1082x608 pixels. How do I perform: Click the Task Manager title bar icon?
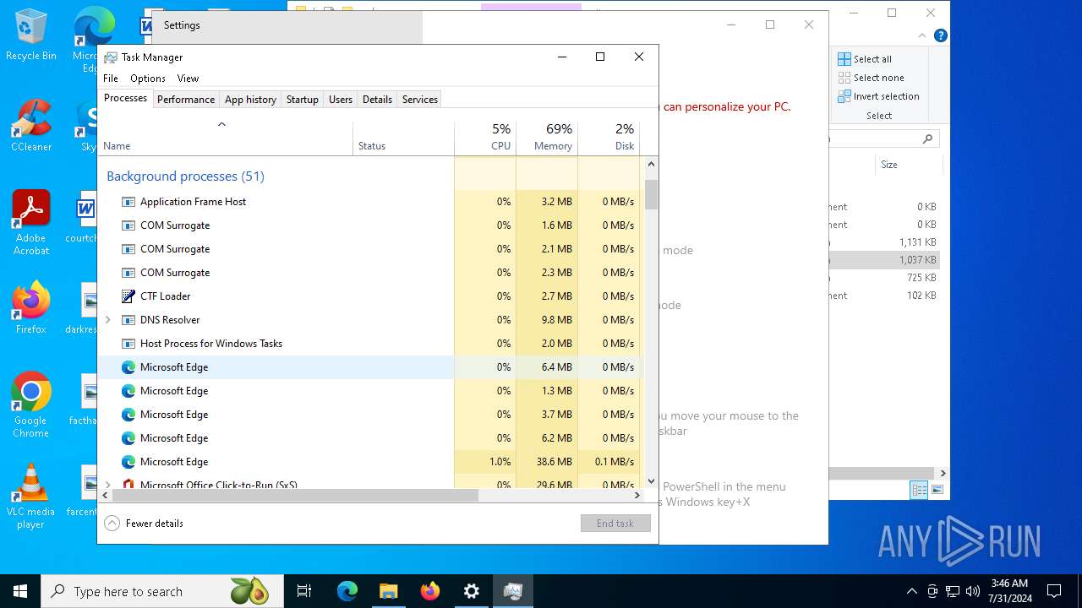(111, 57)
